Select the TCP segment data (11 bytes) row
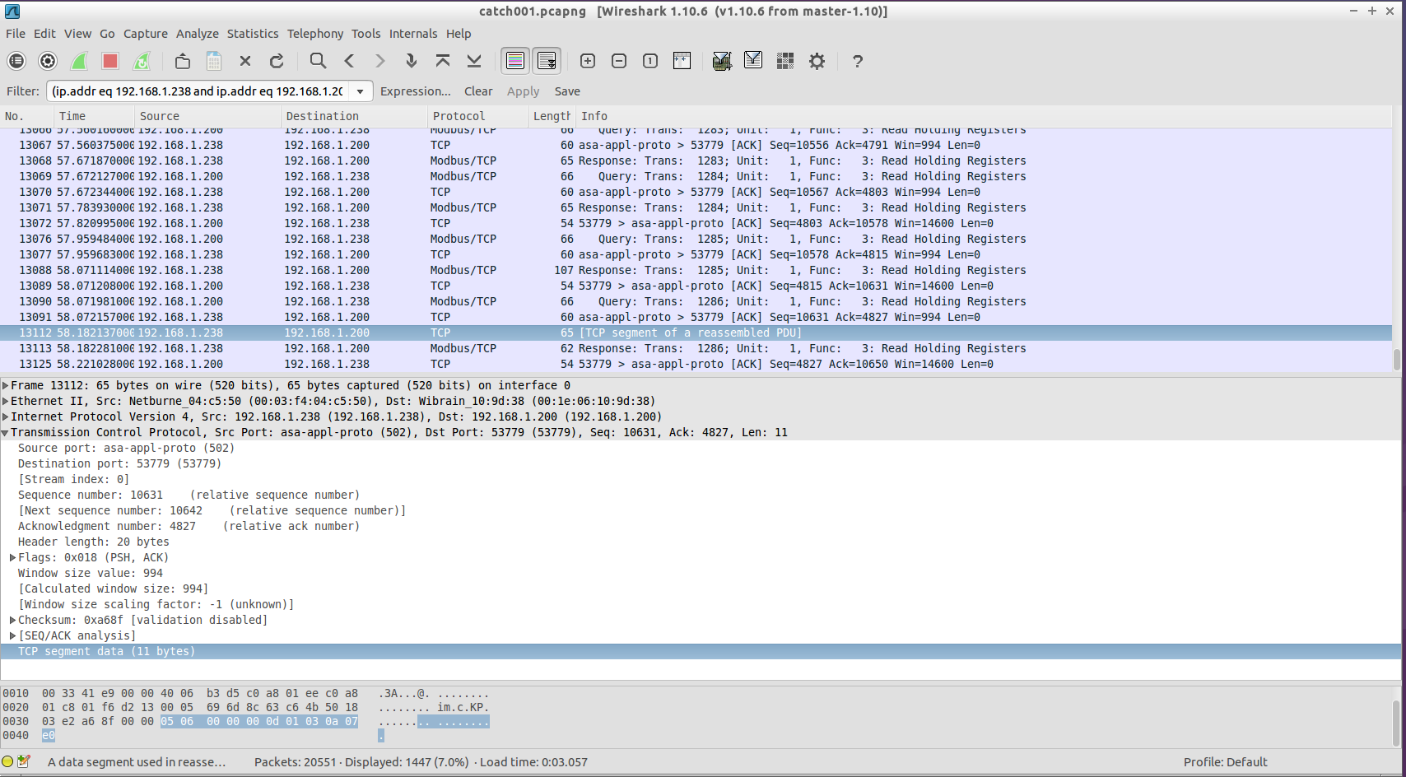The width and height of the screenshot is (1406, 777). coord(701,651)
